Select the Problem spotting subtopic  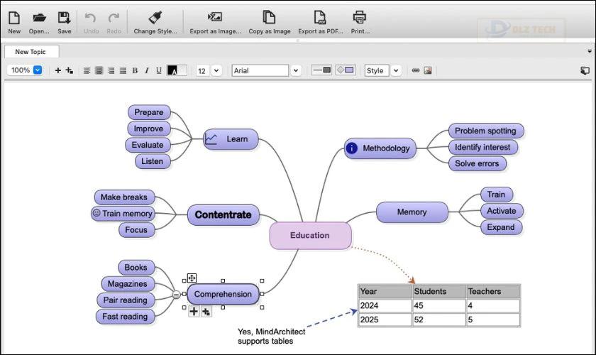point(486,131)
